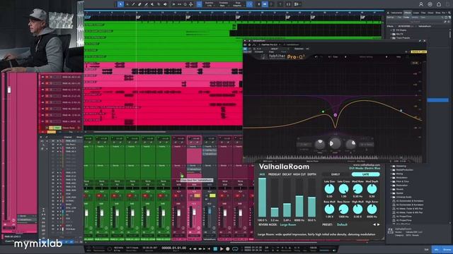
Task: Toggle the Loop button in transport
Action: pyautogui.click(x=235, y=249)
